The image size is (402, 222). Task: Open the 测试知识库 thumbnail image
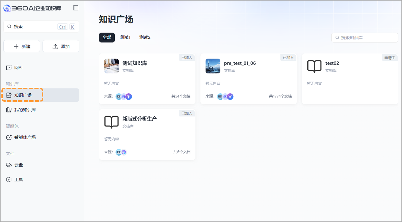pos(111,66)
